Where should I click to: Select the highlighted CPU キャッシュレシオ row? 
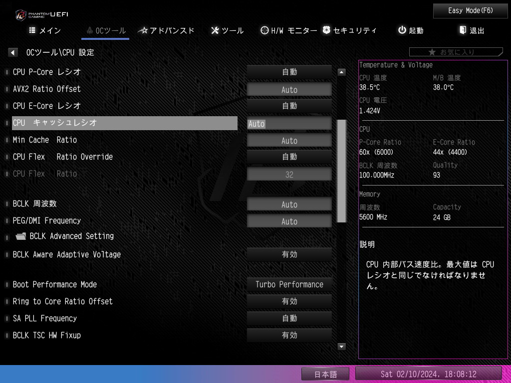[125, 123]
